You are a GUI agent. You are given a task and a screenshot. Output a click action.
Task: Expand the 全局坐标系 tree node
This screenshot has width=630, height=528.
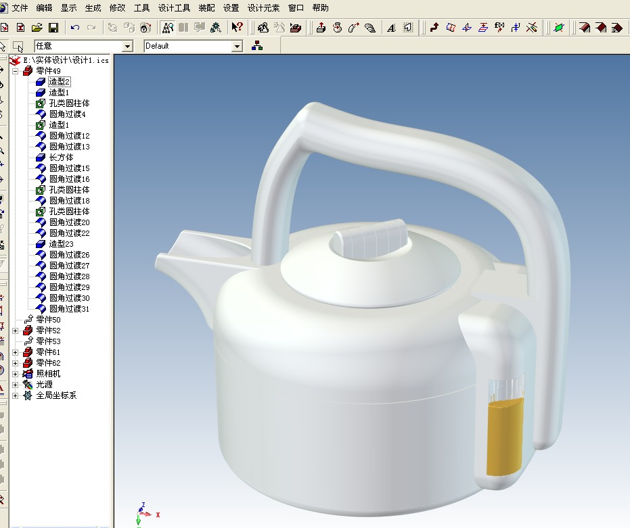[16, 396]
